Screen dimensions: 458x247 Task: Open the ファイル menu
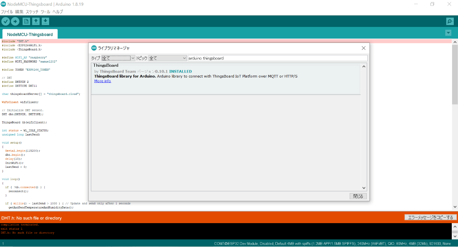point(7,11)
